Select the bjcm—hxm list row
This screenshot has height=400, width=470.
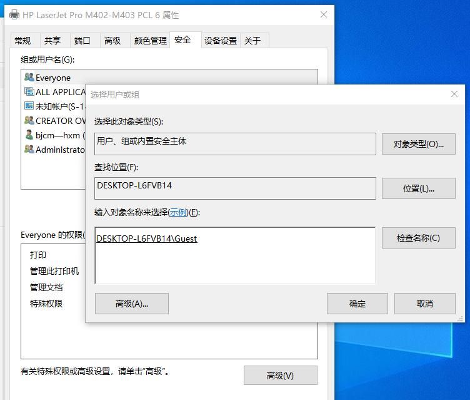coord(54,135)
